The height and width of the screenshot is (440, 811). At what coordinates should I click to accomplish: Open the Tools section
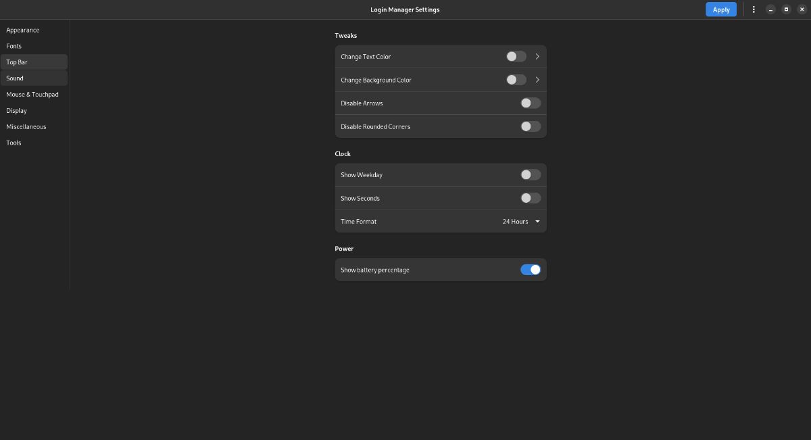[x=14, y=143]
